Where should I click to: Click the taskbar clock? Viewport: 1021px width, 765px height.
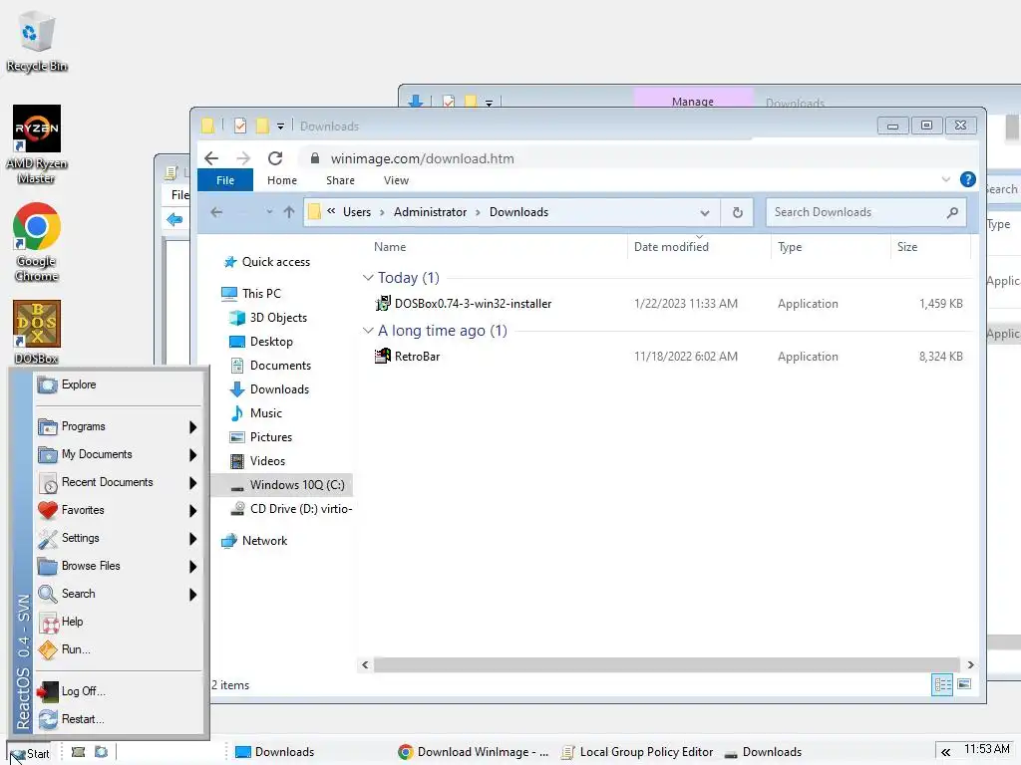pos(987,749)
